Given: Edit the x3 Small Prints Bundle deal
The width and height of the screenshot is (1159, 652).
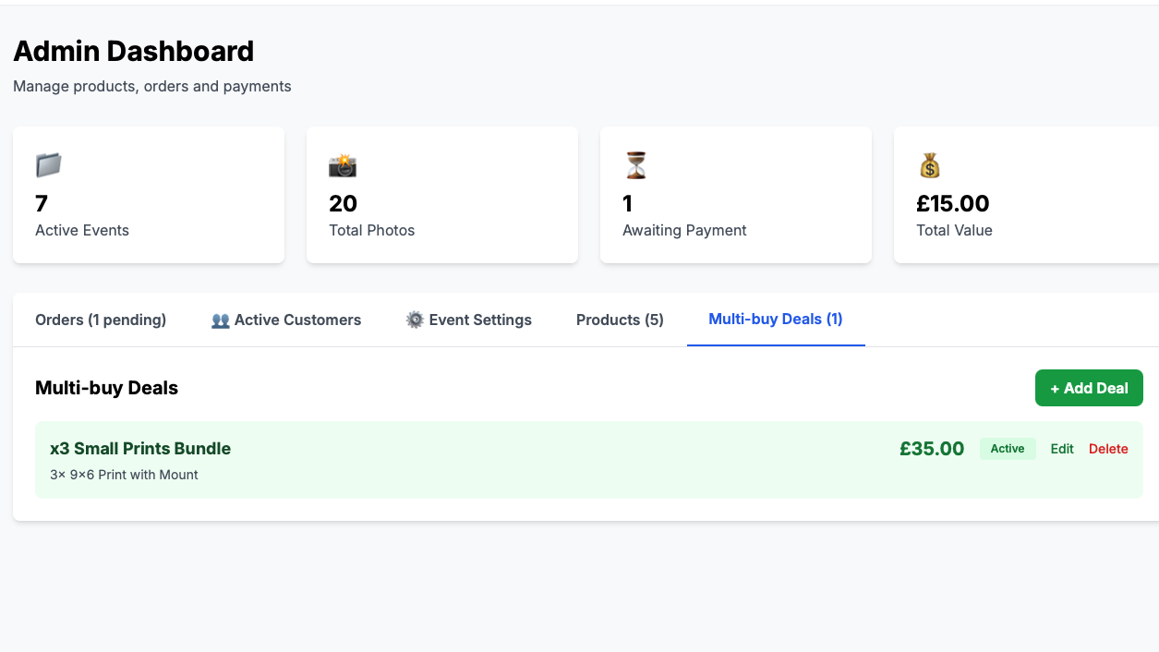Looking at the screenshot, I should coord(1062,449).
